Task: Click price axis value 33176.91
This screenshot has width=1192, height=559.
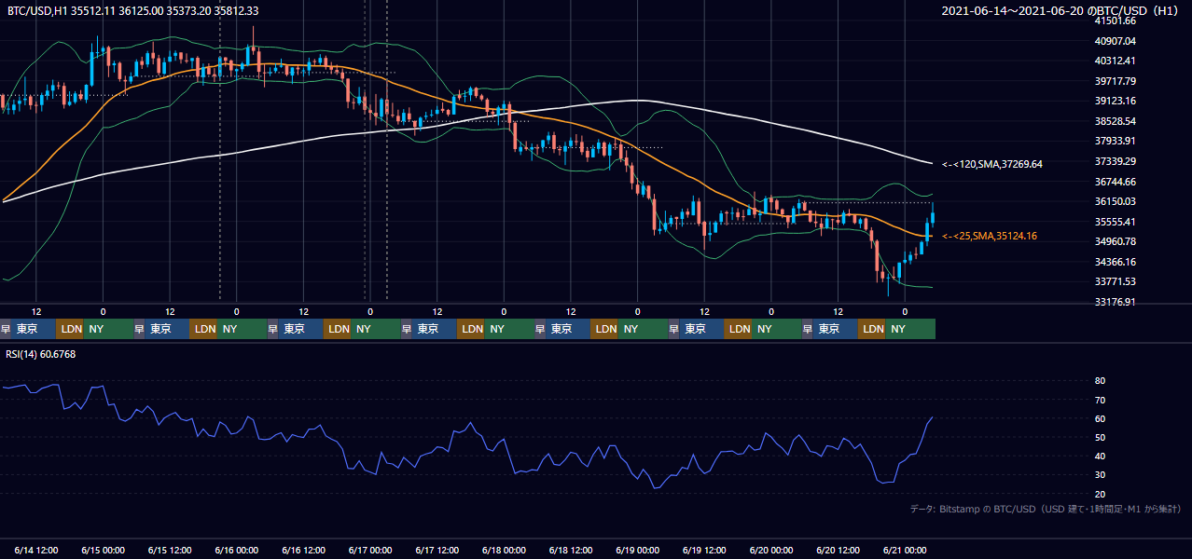Action: click(1115, 302)
